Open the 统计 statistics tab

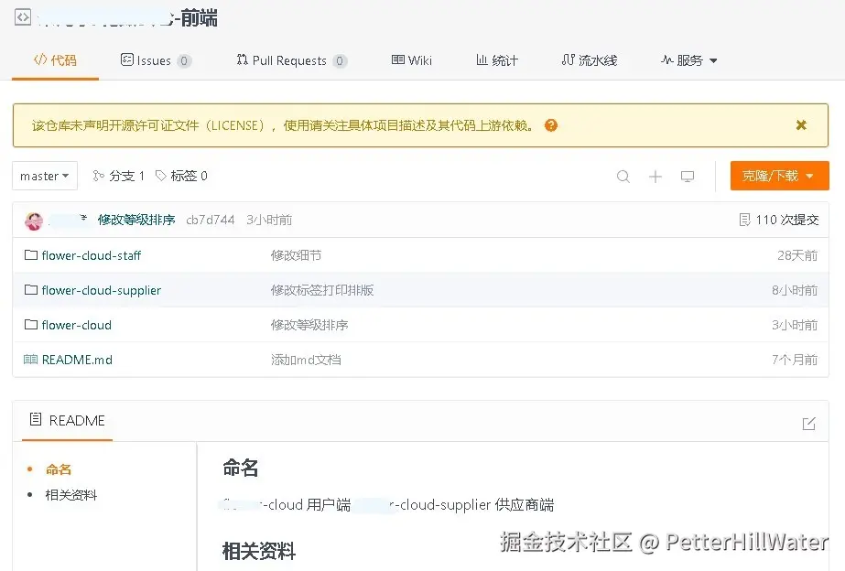coord(497,60)
